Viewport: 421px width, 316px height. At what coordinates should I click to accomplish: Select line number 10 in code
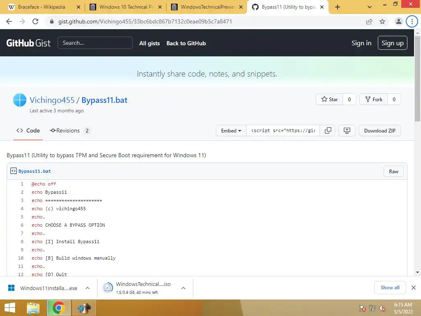pyautogui.click(x=21, y=258)
